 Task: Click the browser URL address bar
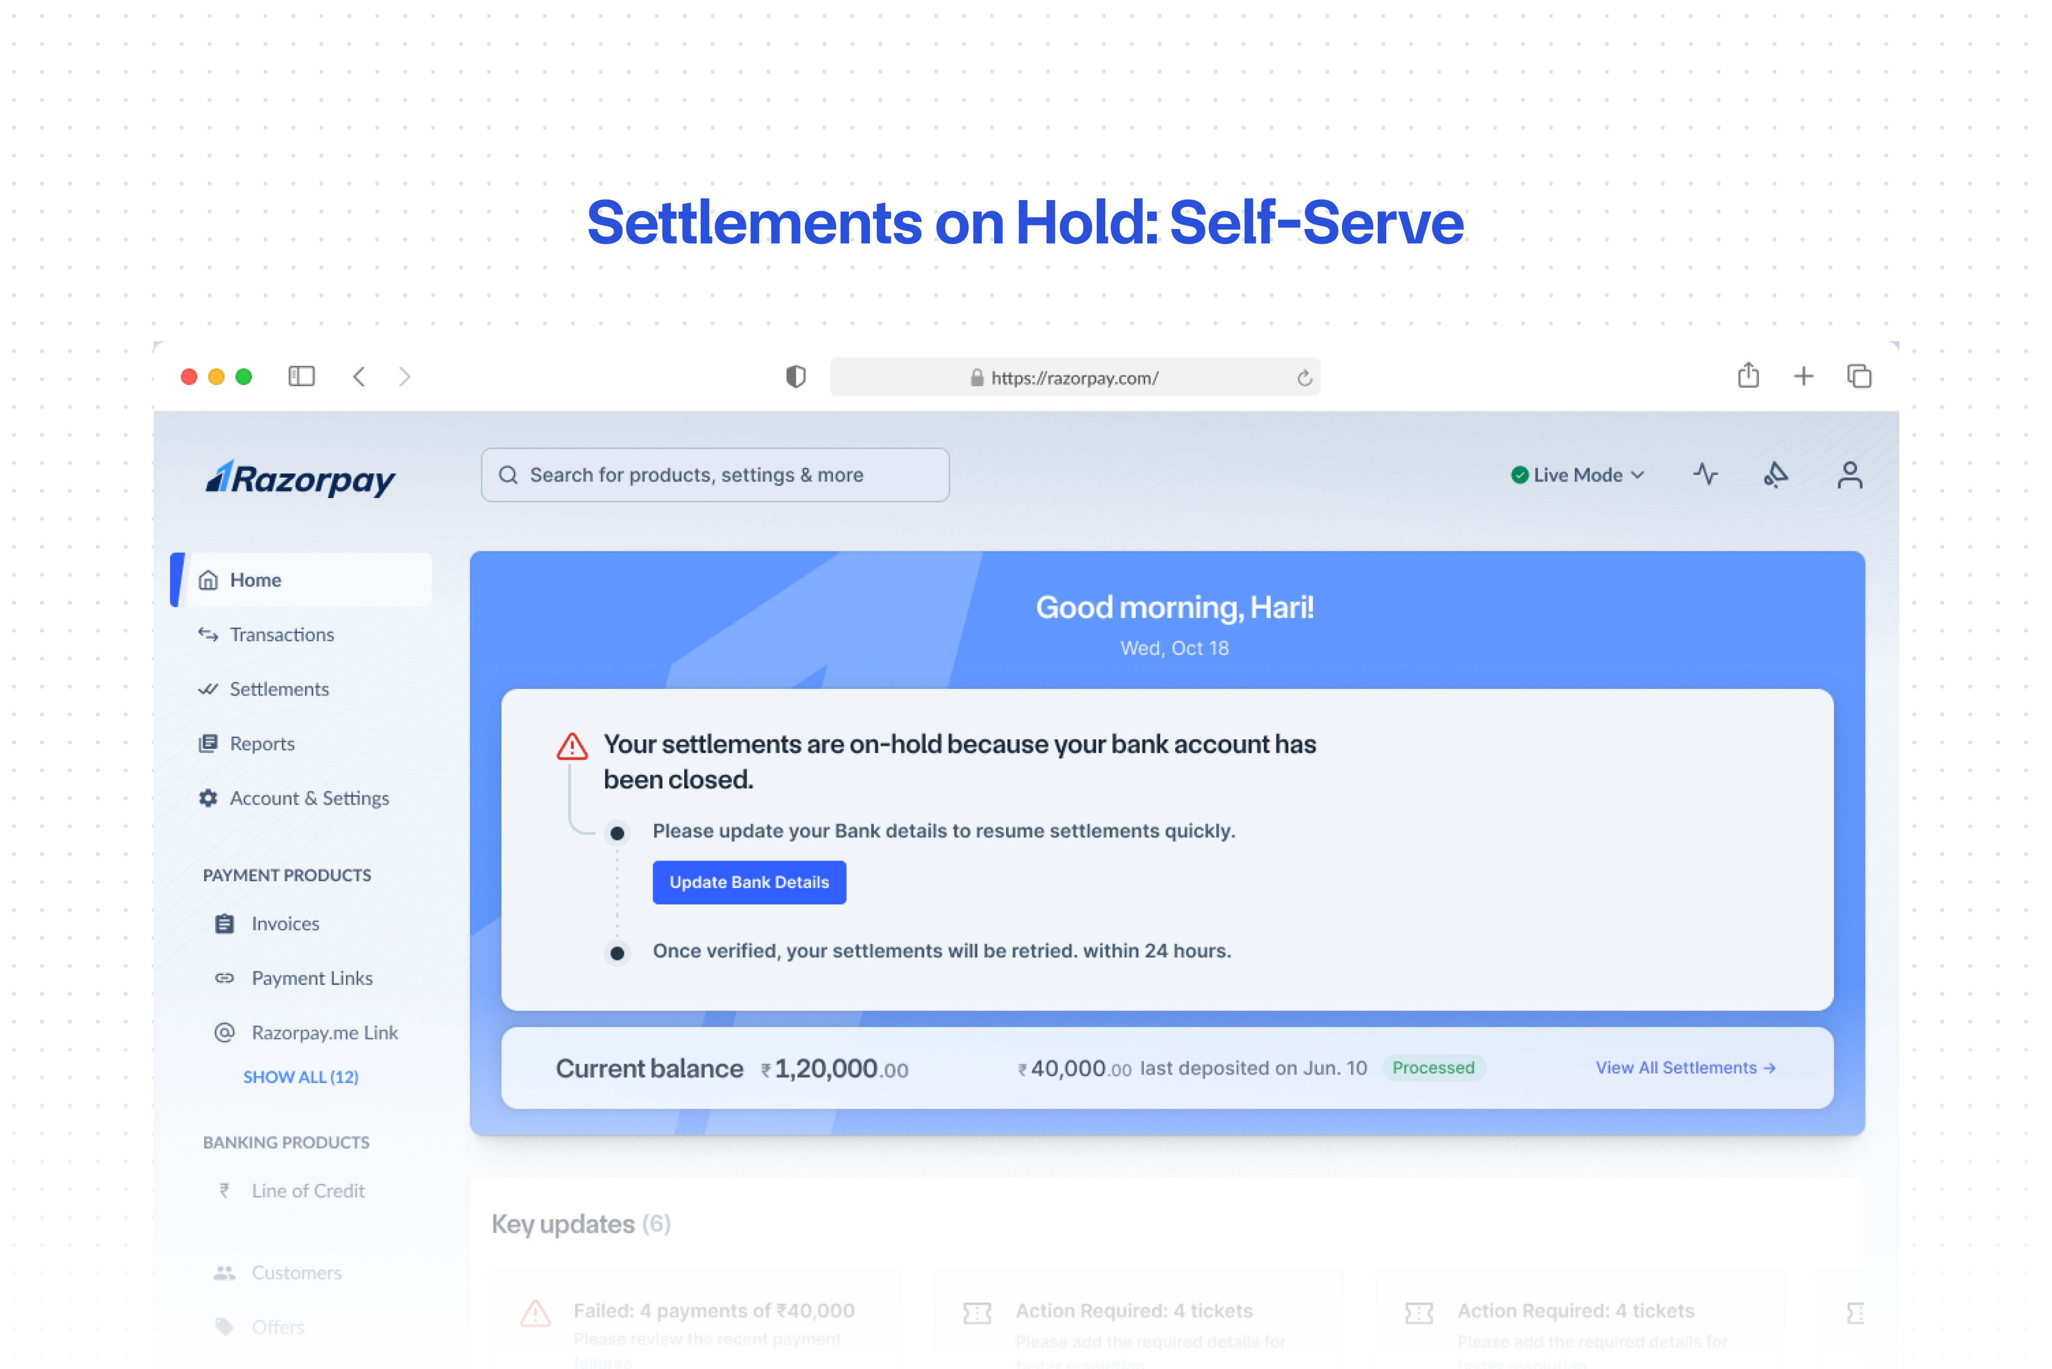click(1075, 377)
